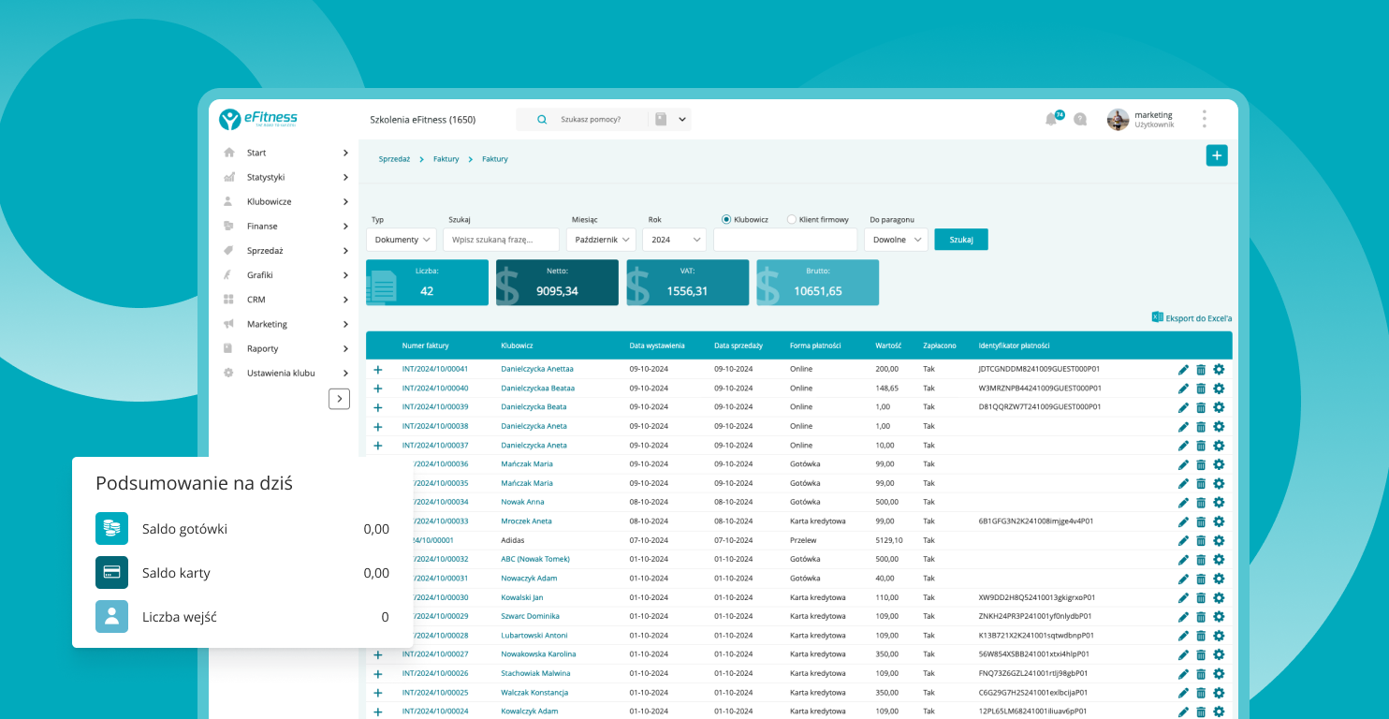The image size is (1389, 719).
Task: Open client link Danielczycka Anettaa
Action: (x=536, y=369)
